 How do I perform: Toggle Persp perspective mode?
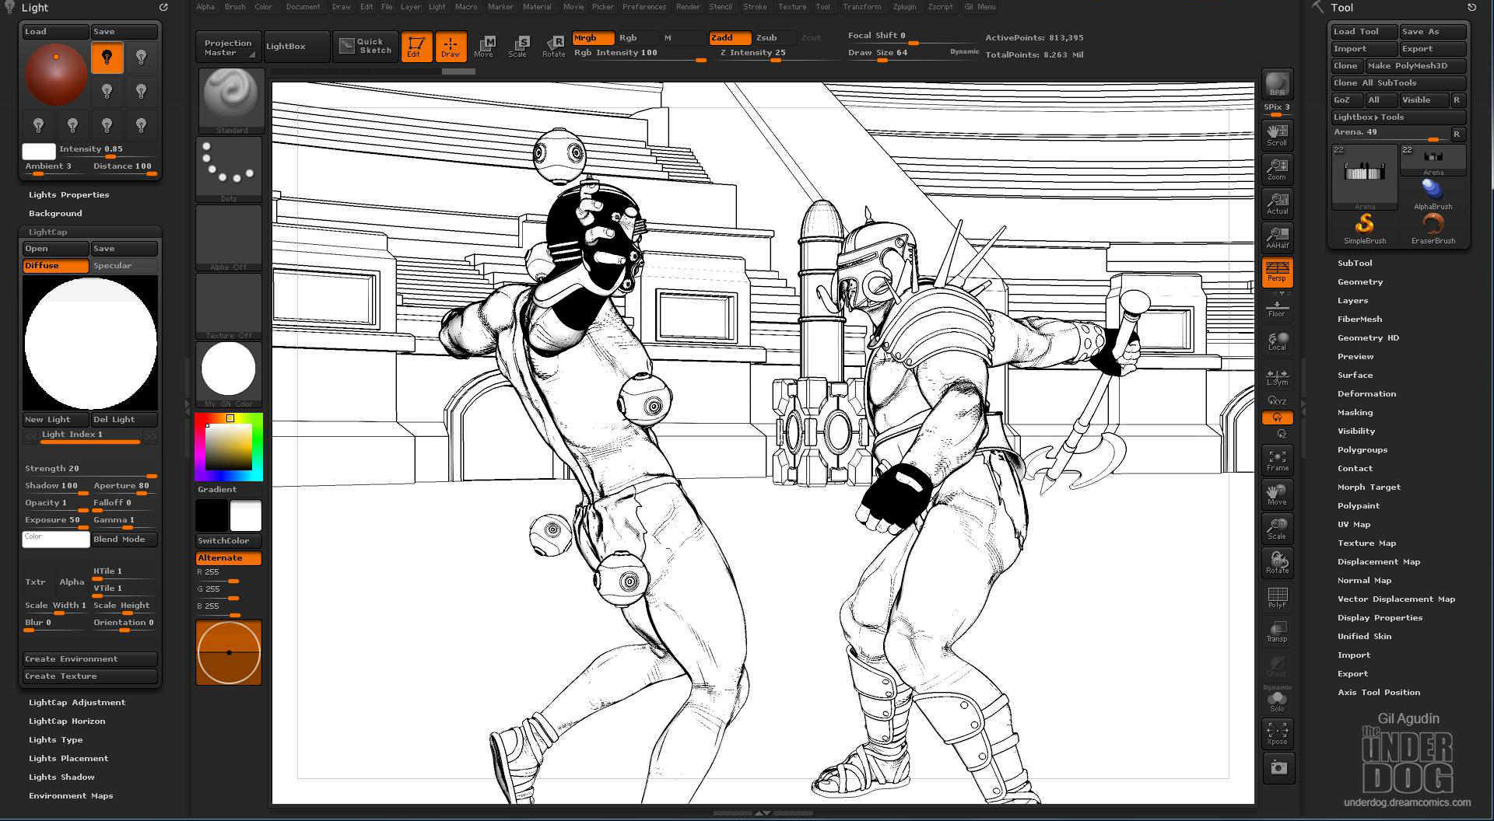pyautogui.click(x=1277, y=272)
